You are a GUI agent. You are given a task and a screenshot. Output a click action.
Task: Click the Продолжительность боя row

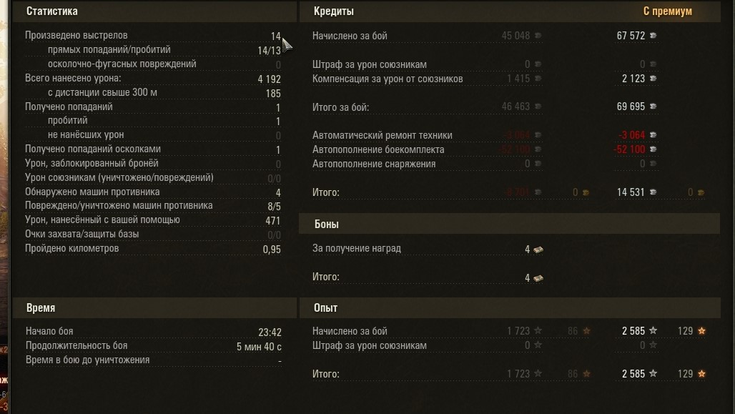click(77, 346)
